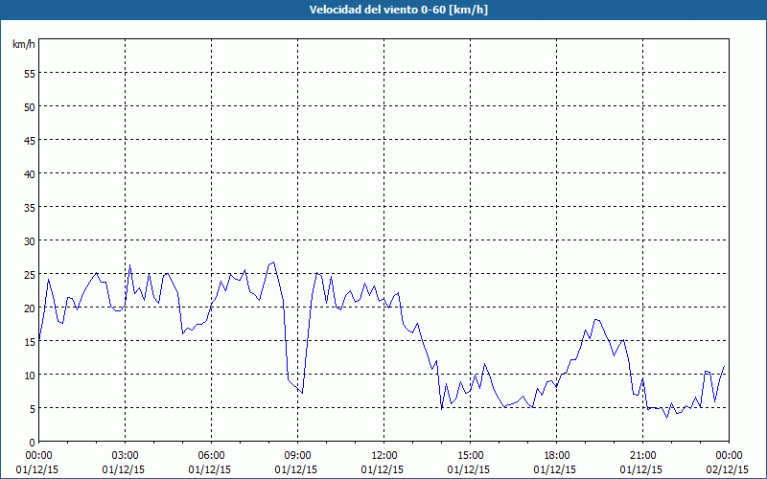Viewport: 767px width, 479px height.
Task: Click the y-axis value 50
Action: 30,107
